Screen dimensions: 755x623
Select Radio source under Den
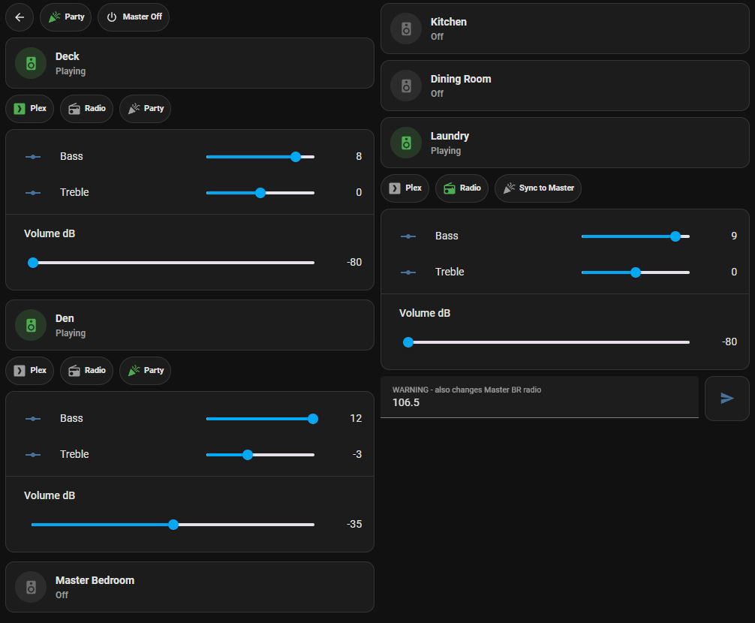(x=86, y=371)
